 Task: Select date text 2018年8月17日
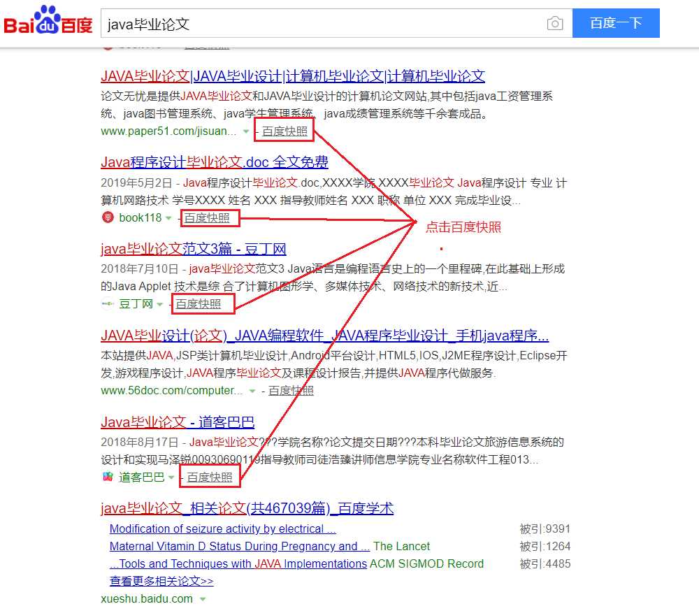pos(139,443)
